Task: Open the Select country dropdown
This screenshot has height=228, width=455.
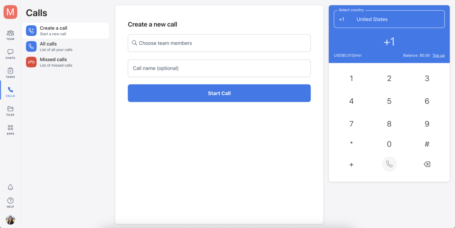Action: [389, 19]
